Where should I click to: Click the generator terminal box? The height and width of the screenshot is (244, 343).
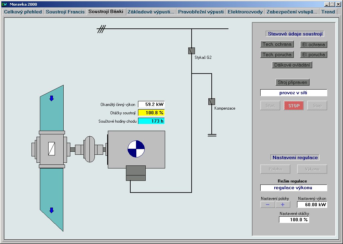[x=136, y=173]
